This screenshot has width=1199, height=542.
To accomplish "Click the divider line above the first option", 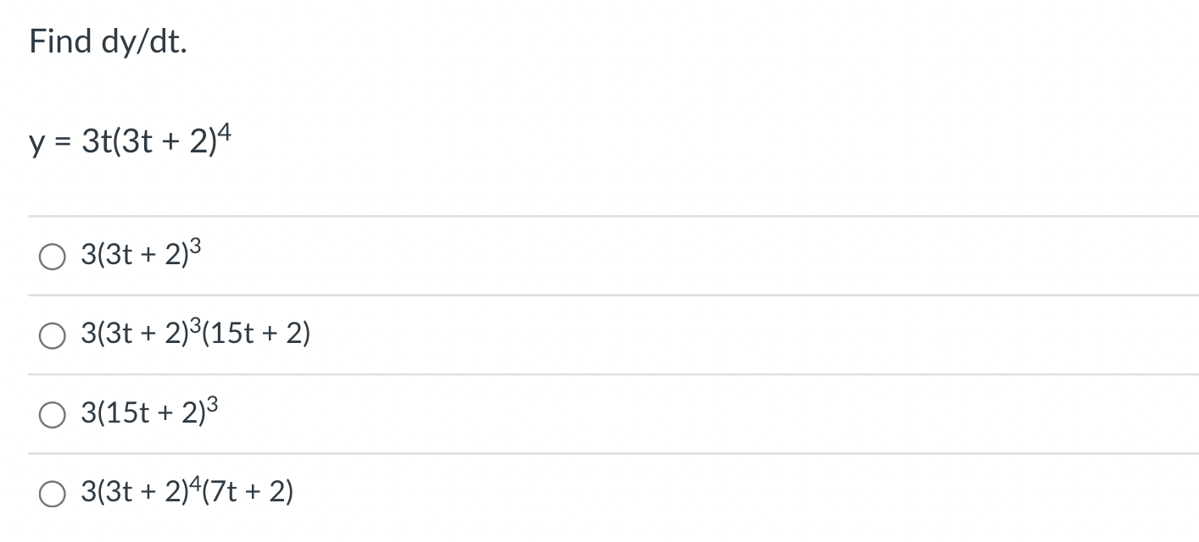I will coord(594,214).
